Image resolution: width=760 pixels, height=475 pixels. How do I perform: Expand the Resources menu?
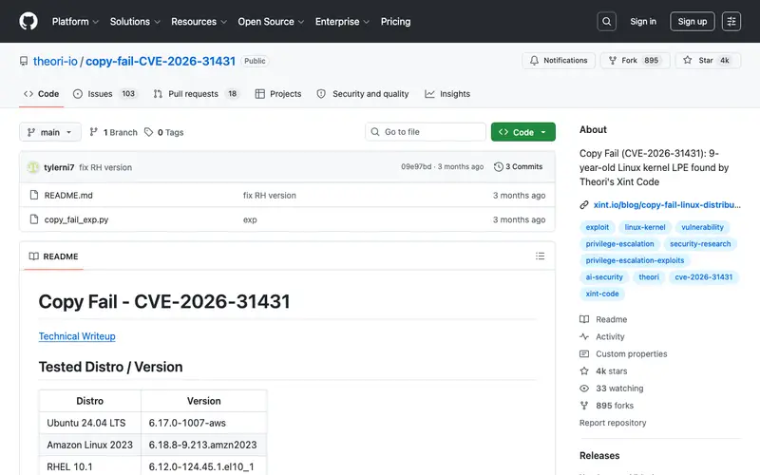[199, 21]
